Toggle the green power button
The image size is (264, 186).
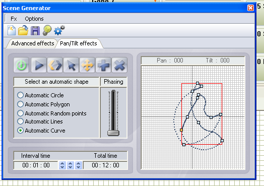pos(21,65)
